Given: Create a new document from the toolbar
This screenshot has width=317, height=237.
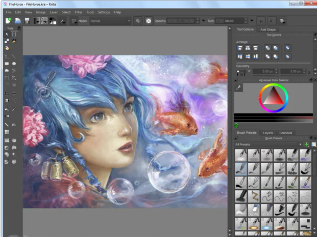Looking at the screenshot, I should click(8, 21).
